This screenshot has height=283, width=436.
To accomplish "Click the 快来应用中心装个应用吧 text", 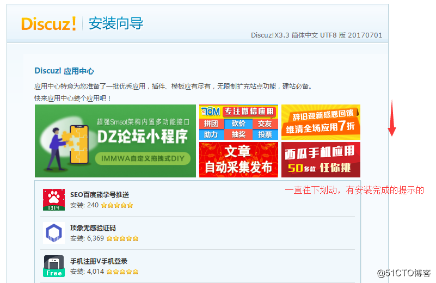I will point(73,99).
